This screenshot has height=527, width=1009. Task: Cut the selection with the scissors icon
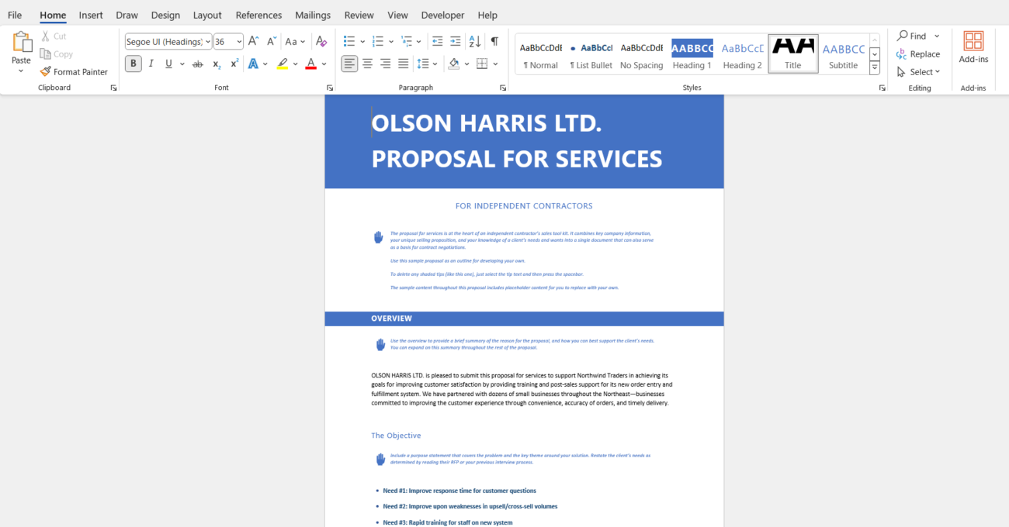[54, 36]
